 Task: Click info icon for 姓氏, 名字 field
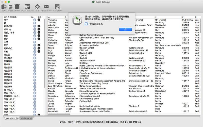pyautogui.click(x=39, y=33)
